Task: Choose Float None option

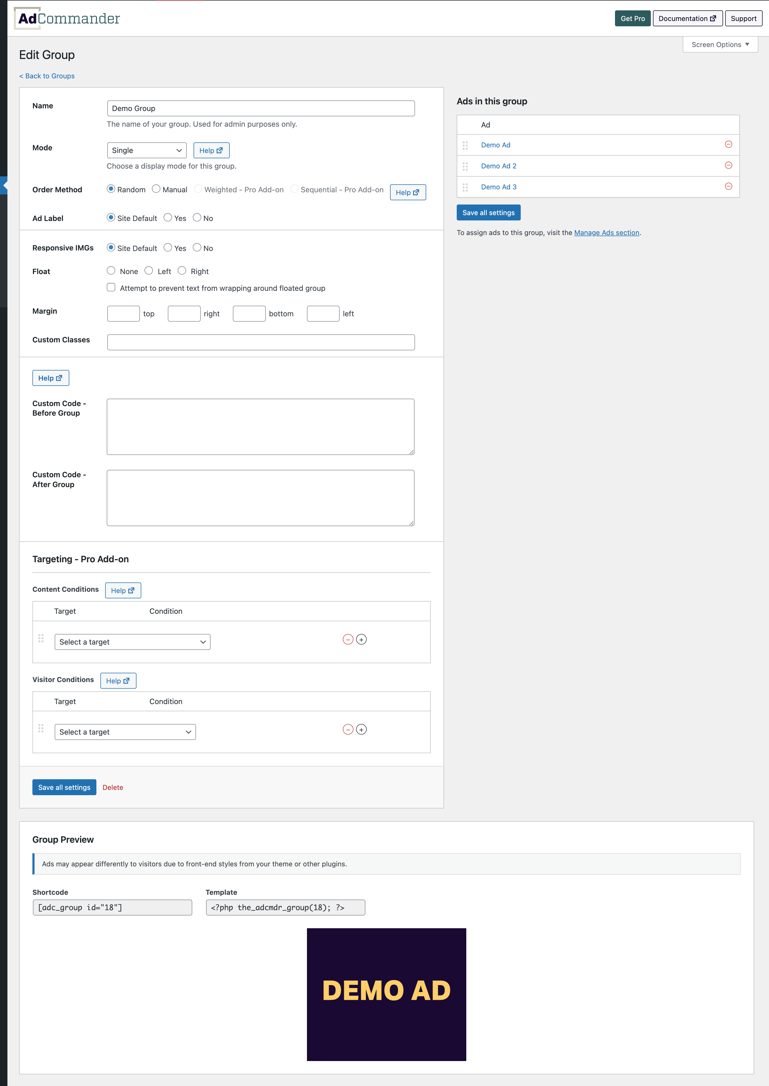Action: click(111, 270)
